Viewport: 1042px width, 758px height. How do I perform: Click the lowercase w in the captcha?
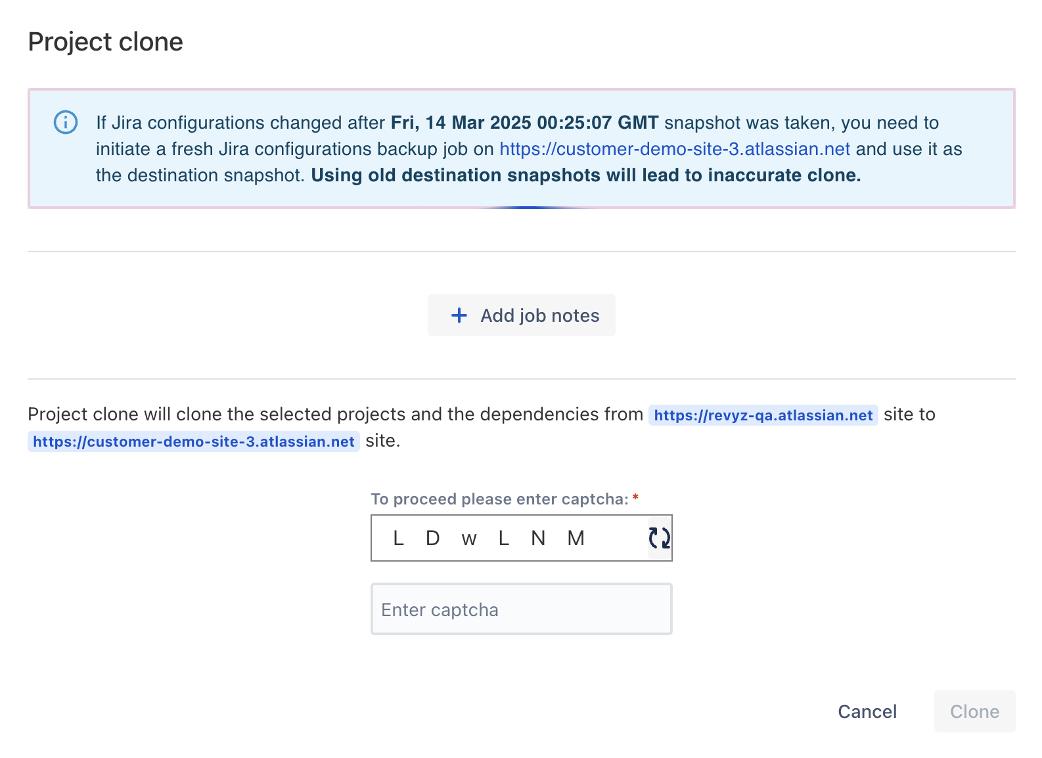tap(468, 539)
